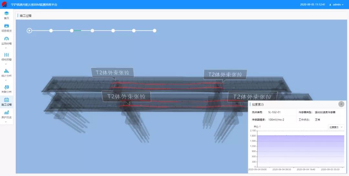349x176 pixels.
Task: Select the 监测时程 monitoring icon
Action: coord(6,39)
